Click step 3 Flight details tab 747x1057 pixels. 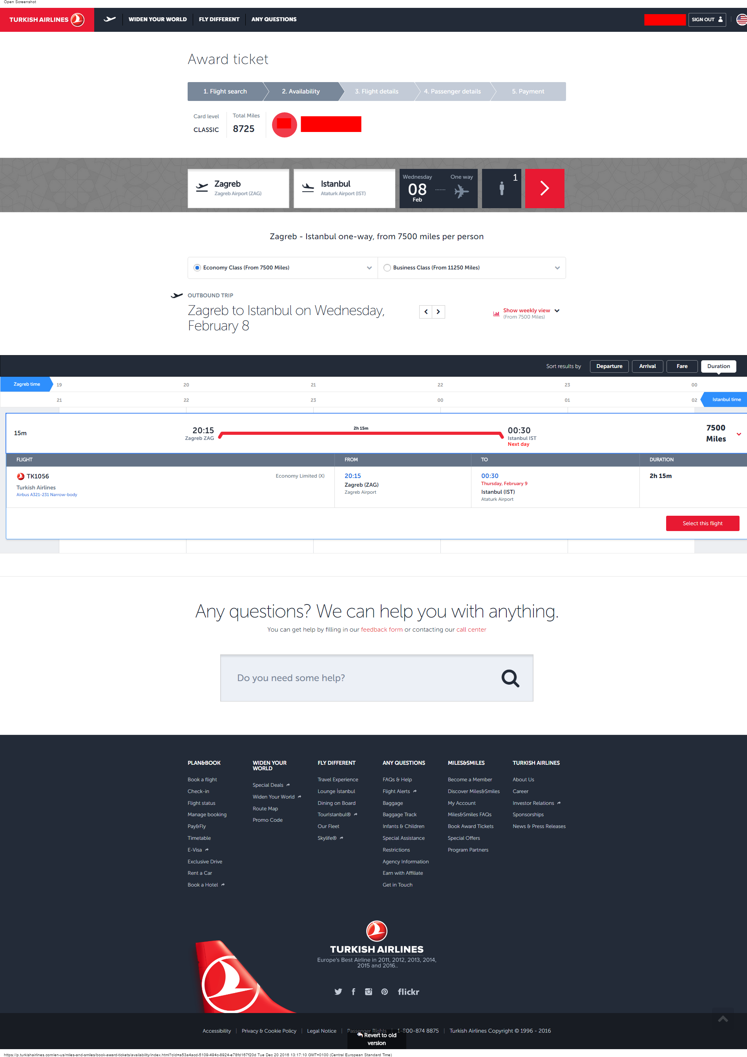[x=377, y=92]
